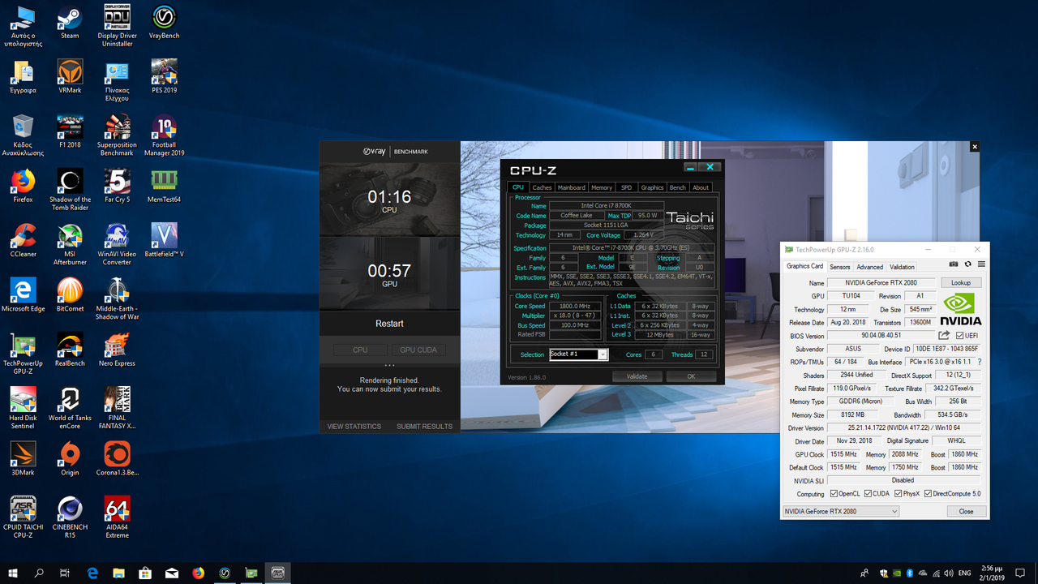
Task: Toggle OpenCL checkbox in GPU-Z
Action: [x=834, y=494]
